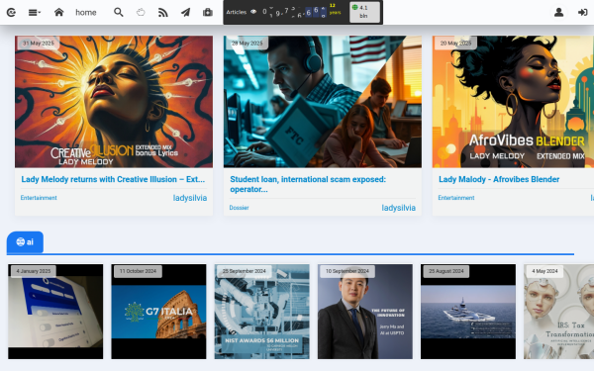Screen dimensions: 594x371
Task: Click the '31 May 2025' date badge
Action: point(39,44)
